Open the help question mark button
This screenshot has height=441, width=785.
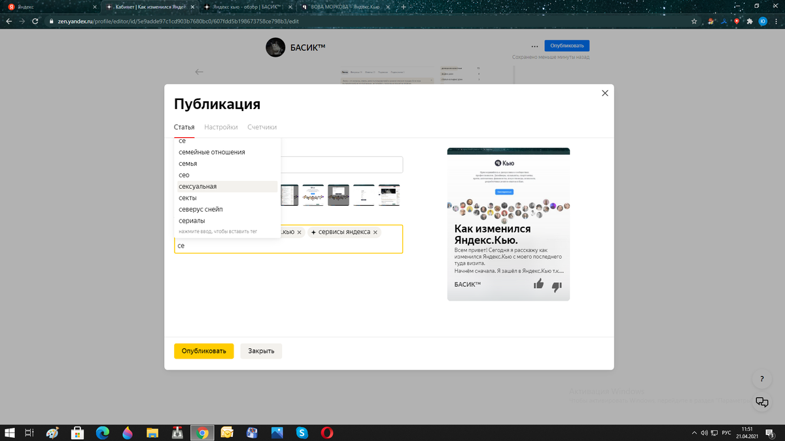pos(761,379)
